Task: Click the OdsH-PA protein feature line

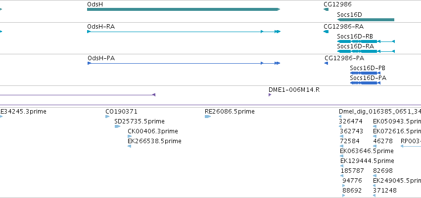Action: tap(184, 63)
